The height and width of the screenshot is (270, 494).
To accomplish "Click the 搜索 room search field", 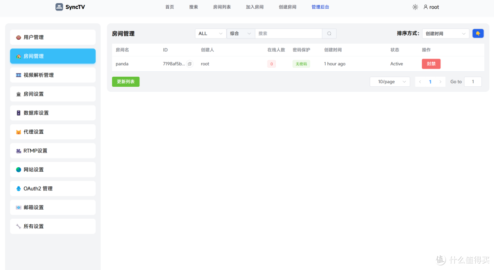I will coord(289,33).
